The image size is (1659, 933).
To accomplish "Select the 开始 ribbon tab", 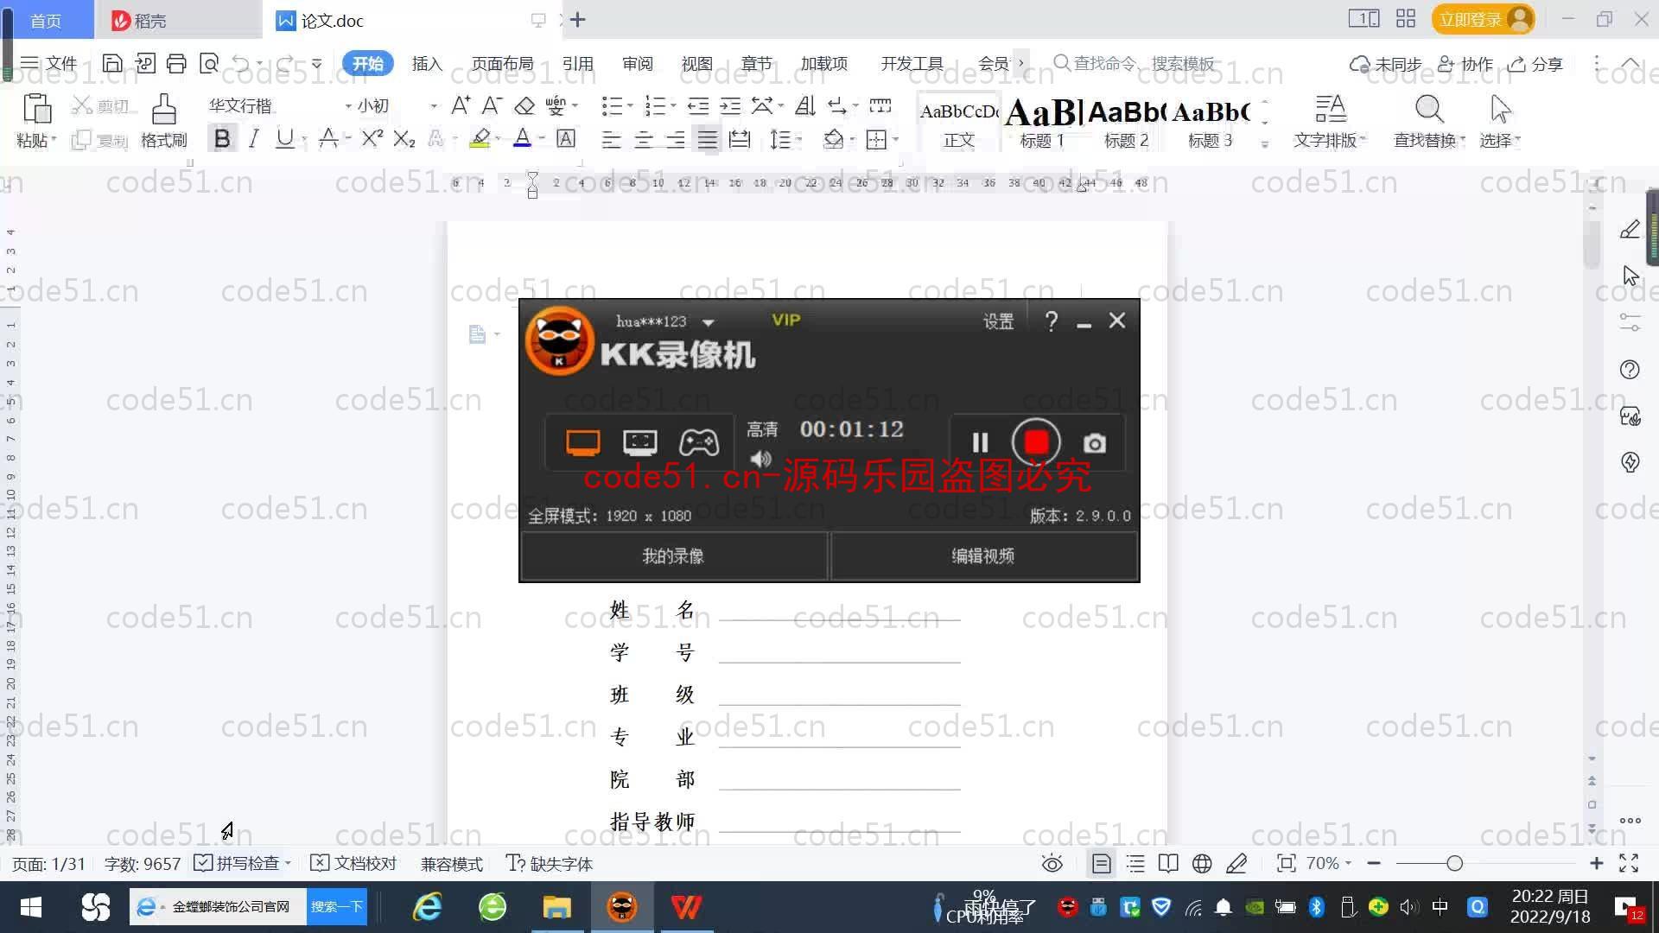I will point(367,64).
